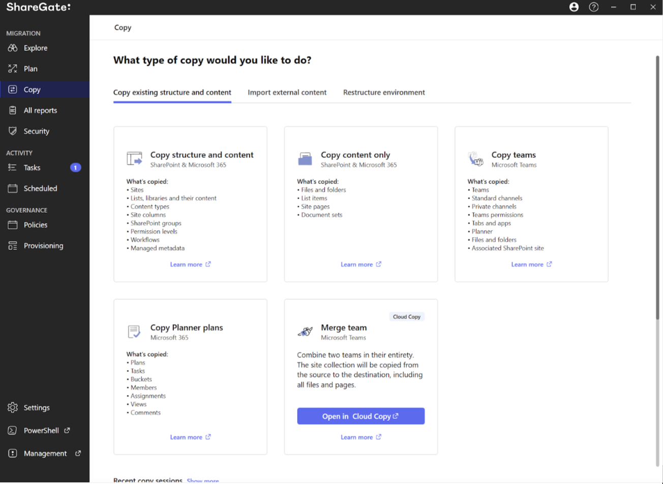
Task: Click 'Managed metadata' in structure card list
Action: 158,248
